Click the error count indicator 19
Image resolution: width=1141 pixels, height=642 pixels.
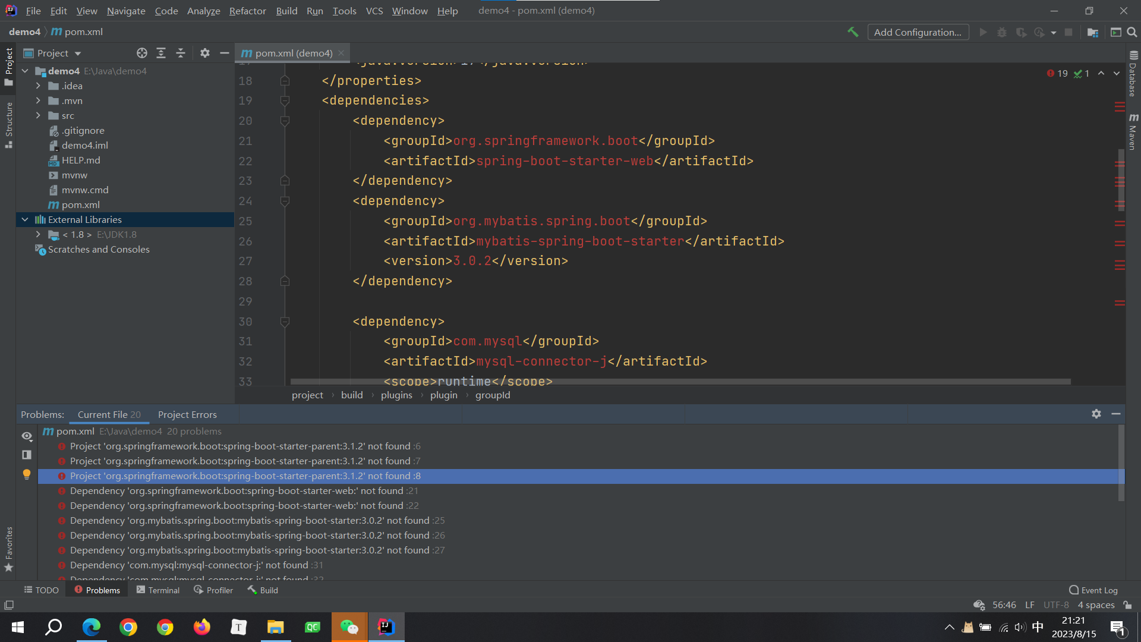coord(1057,73)
